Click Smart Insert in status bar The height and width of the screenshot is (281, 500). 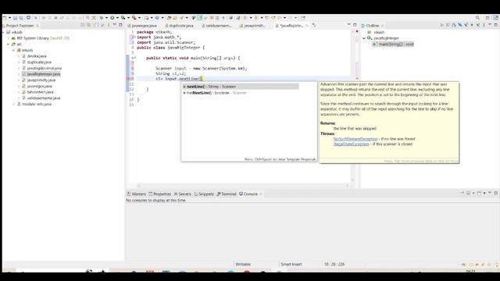tap(291, 265)
